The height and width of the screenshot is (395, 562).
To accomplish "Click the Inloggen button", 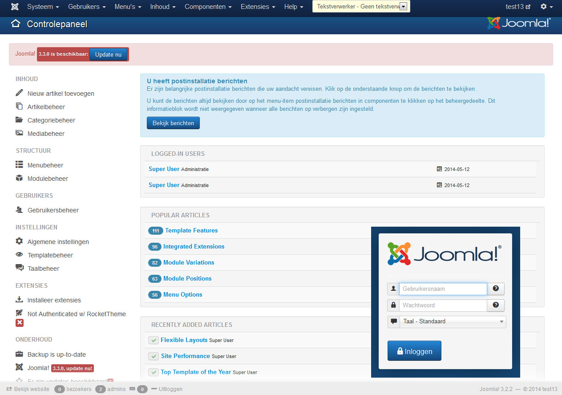I will [414, 351].
